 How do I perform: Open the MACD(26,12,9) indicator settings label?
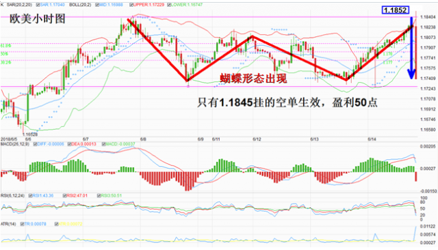tap(15, 144)
